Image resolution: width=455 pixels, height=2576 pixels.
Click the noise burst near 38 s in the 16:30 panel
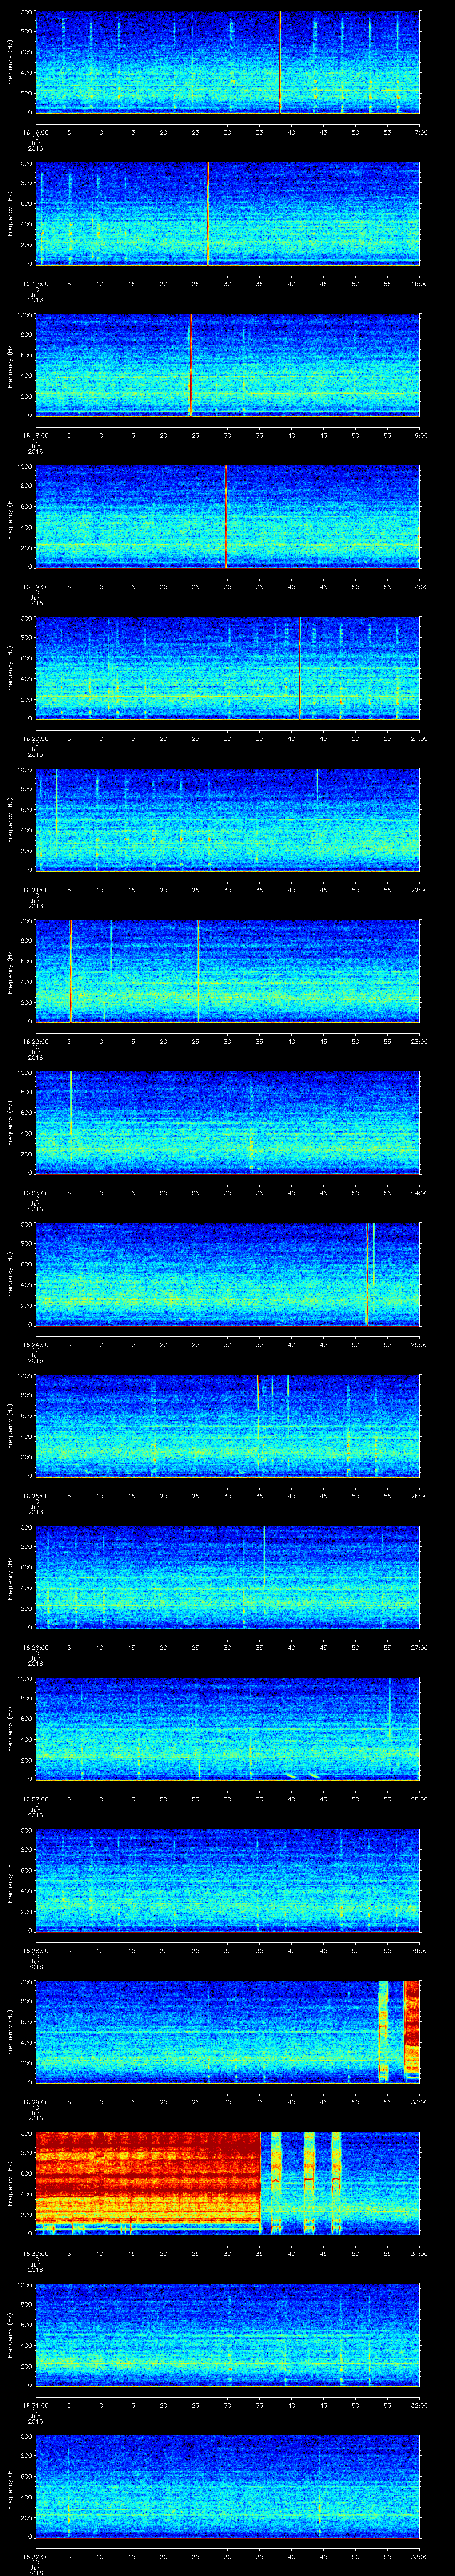[x=277, y=2183]
